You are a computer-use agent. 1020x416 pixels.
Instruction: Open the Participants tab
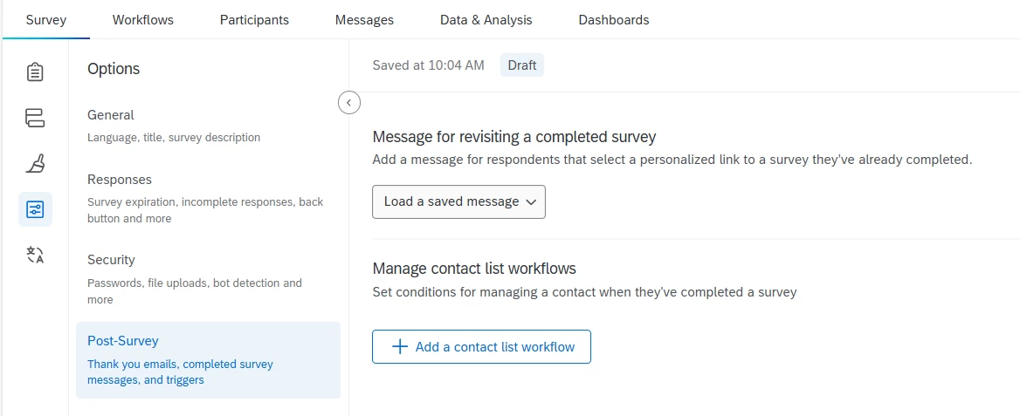coord(254,19)
